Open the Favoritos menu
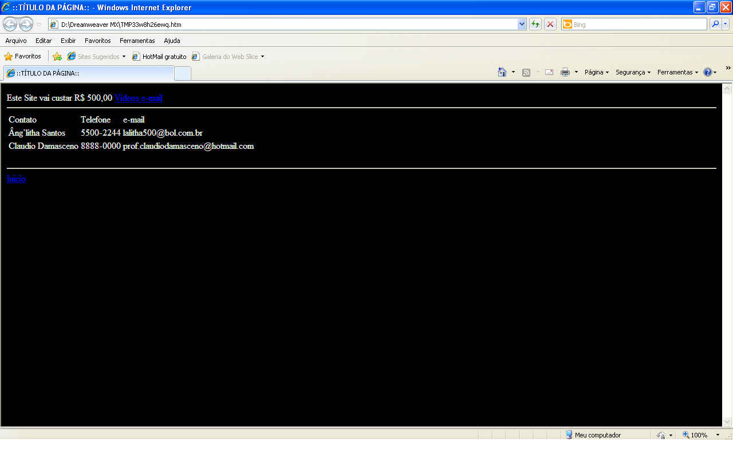733x458 pixels. [x=98, y=41]
